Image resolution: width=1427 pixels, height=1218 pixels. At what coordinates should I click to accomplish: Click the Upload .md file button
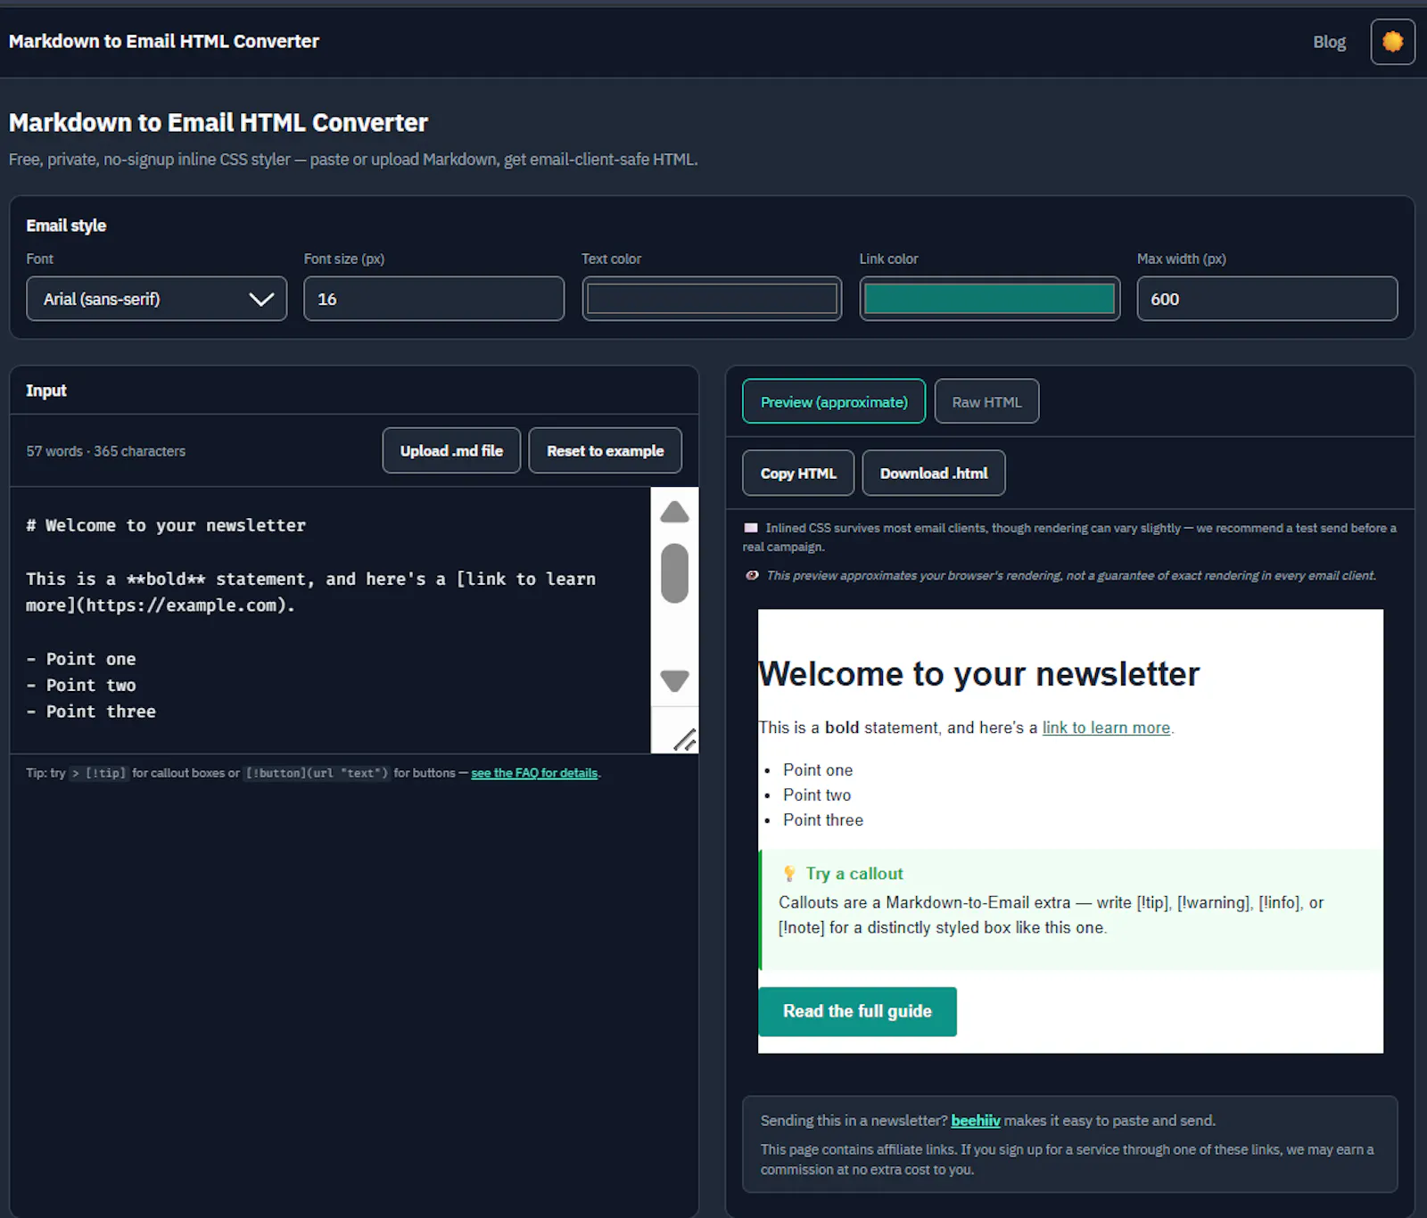tap(451, 450)
